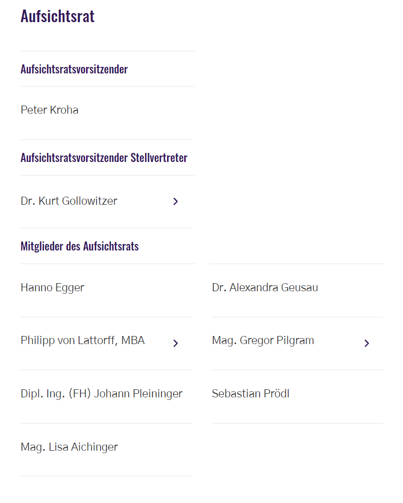Click the 'Dipl. Ing. (FH)' title prefix
Viewport: 403px width, 503px height.
pos(56,394)
